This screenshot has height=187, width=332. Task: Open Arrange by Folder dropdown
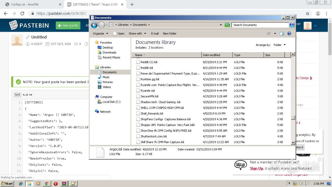[280, 45]
